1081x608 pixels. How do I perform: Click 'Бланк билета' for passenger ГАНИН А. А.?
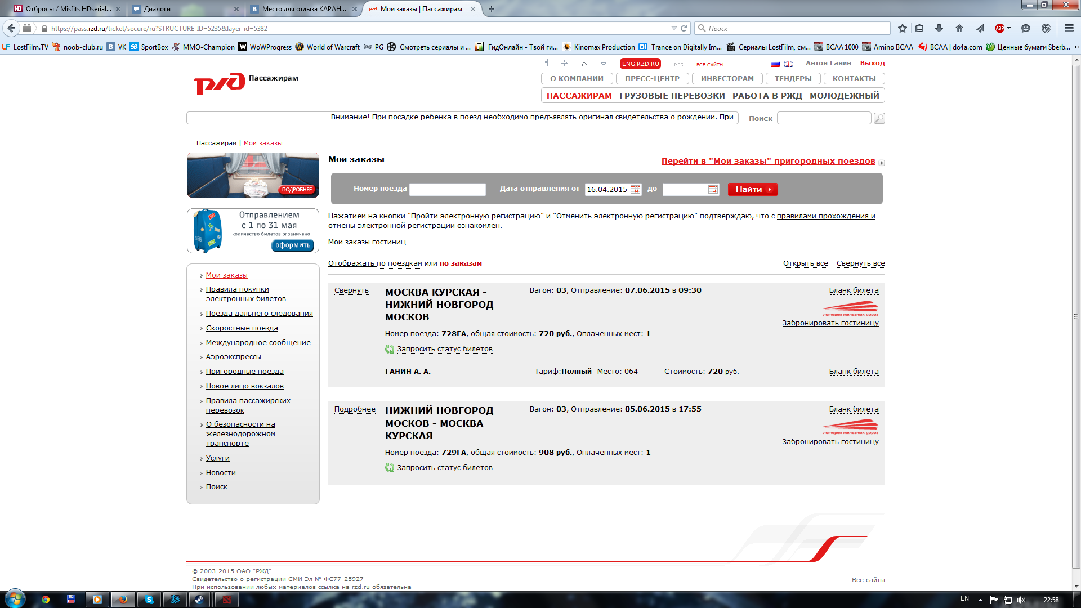point(854,372)
